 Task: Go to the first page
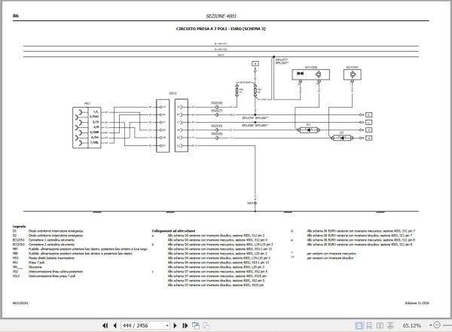click(x=105, y=326)
